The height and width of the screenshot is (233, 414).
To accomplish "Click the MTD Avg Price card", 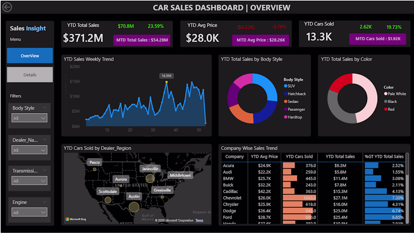I will [260, 40].
